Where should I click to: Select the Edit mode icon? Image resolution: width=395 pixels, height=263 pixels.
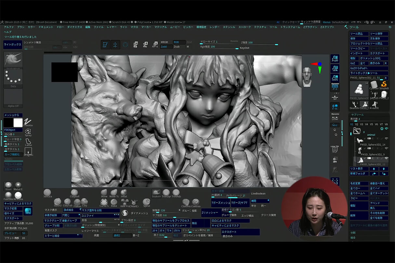[105, 45]
